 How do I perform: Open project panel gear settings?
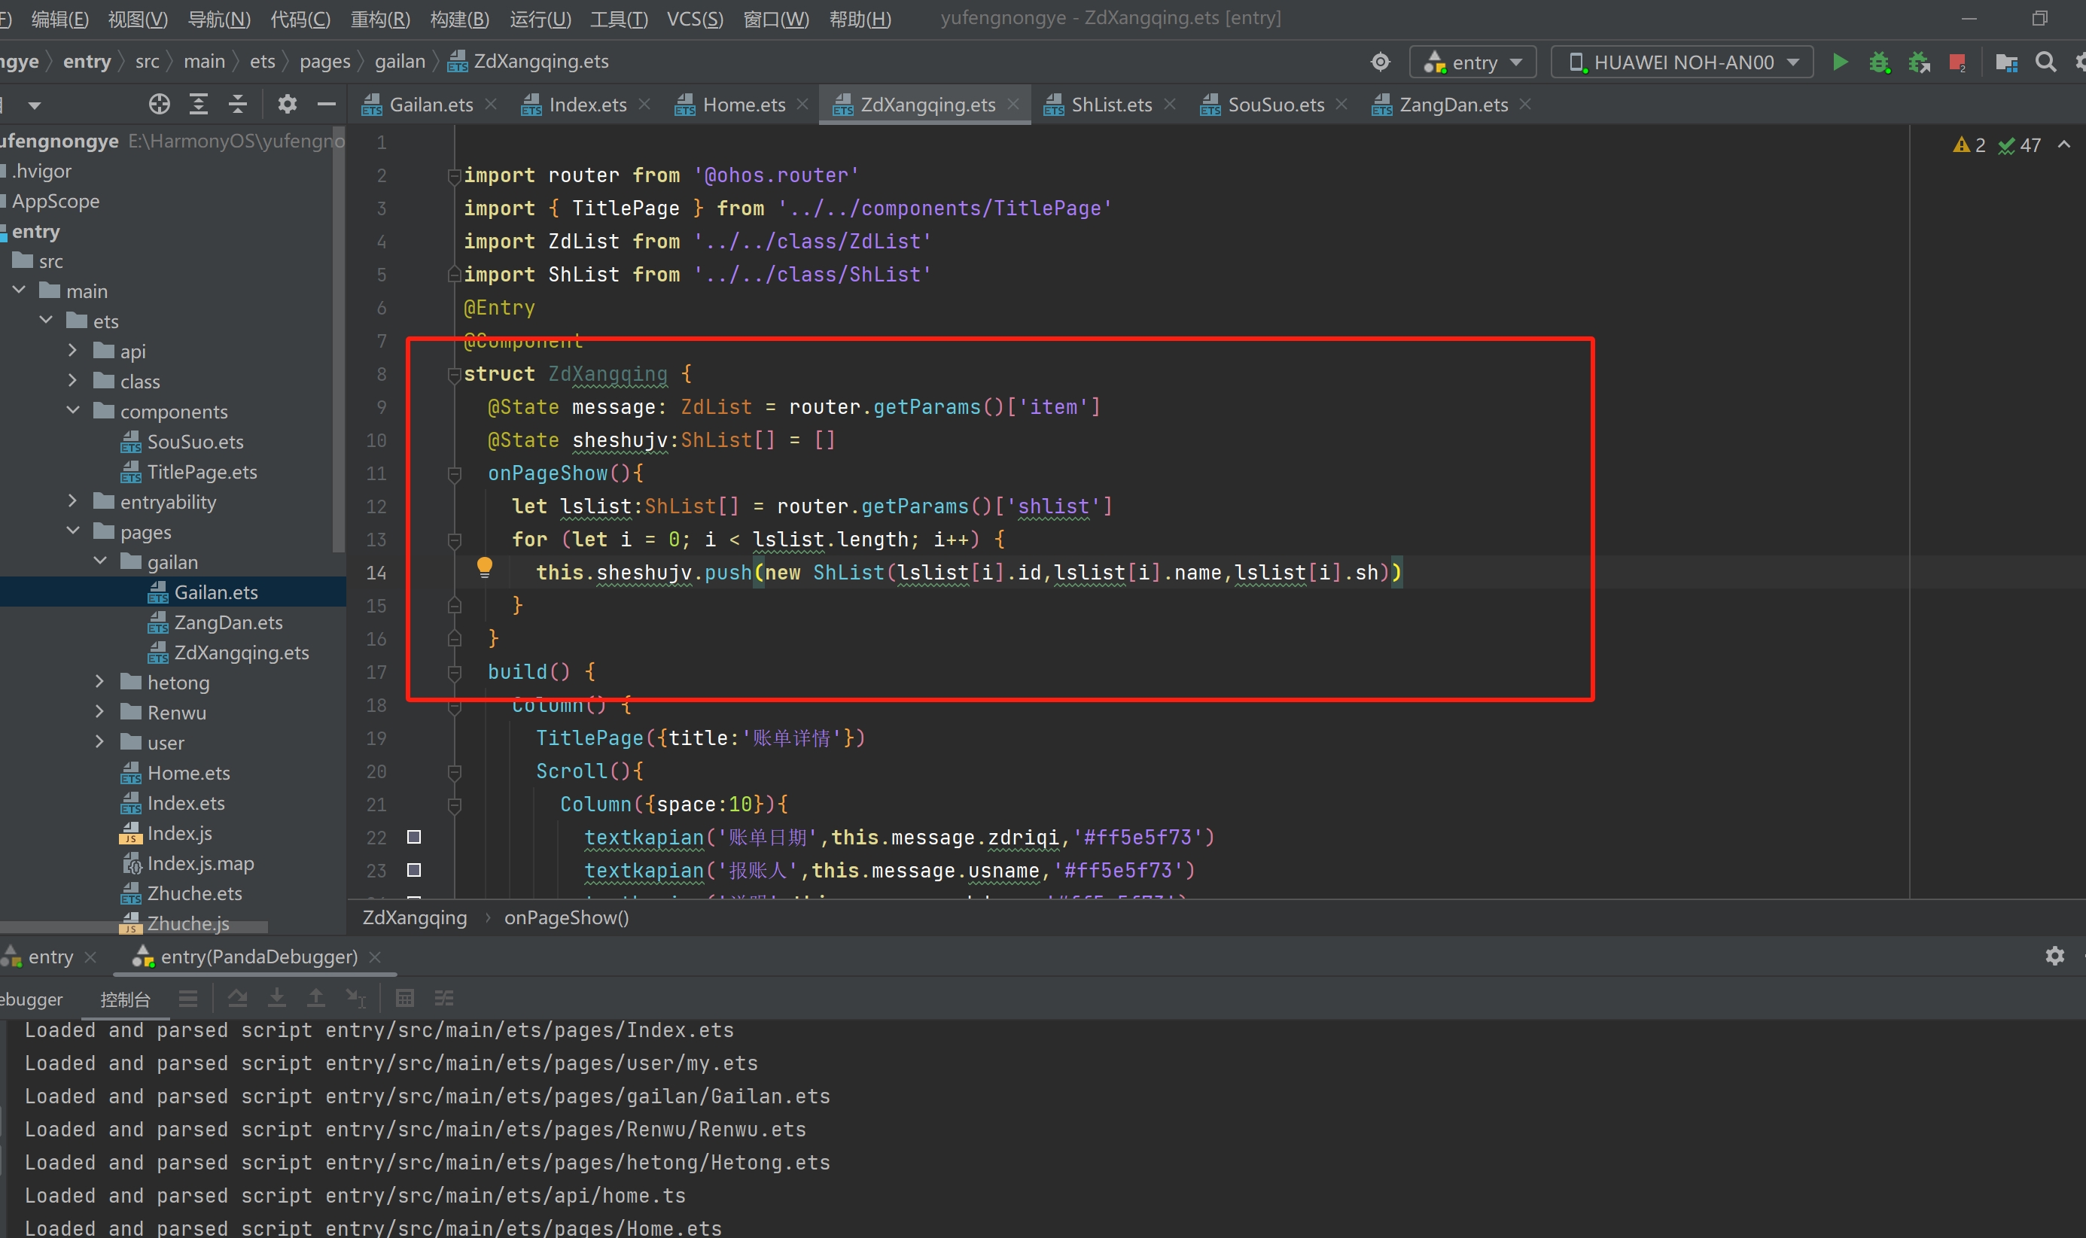click(287, 105)
